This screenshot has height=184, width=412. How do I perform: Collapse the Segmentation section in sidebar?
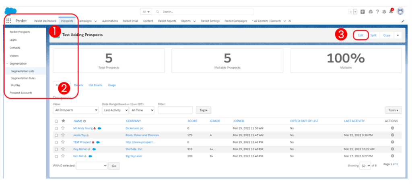coord(7,64)
